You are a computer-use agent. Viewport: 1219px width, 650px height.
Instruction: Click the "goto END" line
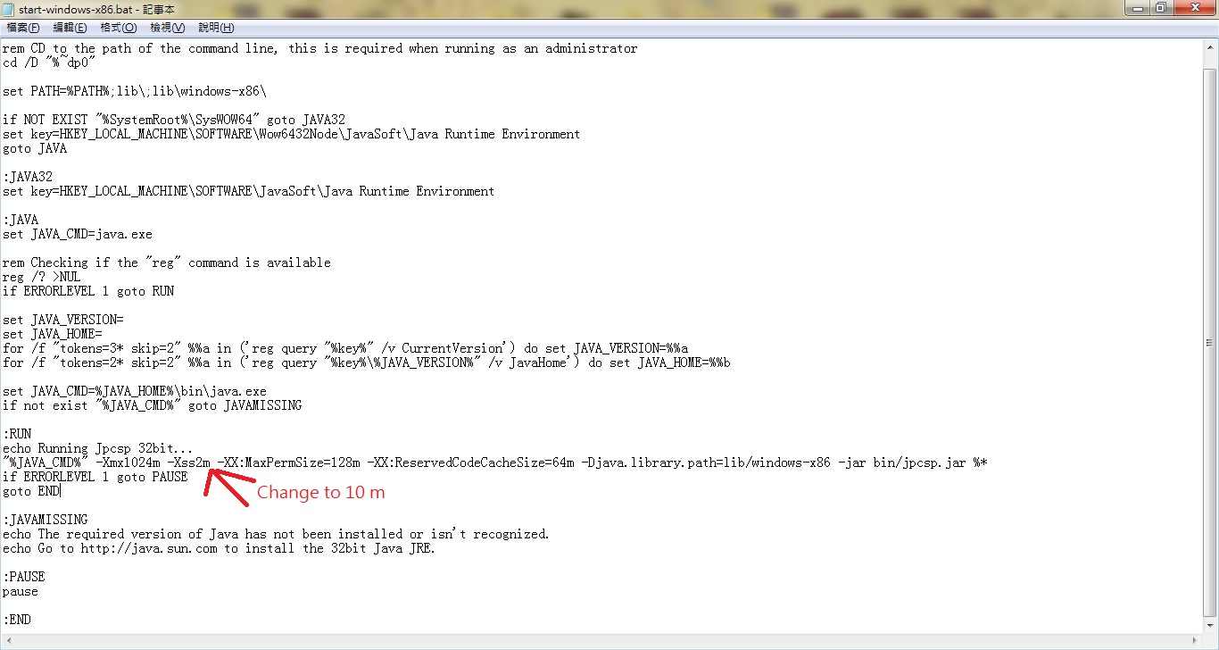coord(31,491)
